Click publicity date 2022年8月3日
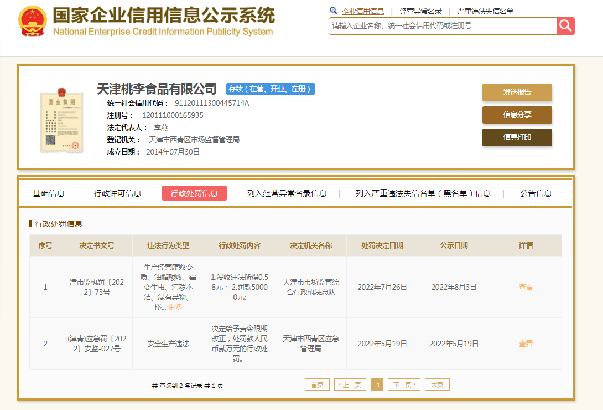603x410 pixels. (454, 287)
